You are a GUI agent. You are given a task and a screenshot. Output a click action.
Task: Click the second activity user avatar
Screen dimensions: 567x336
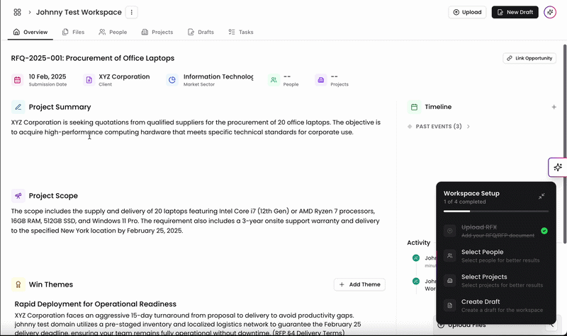pos(416,281)
